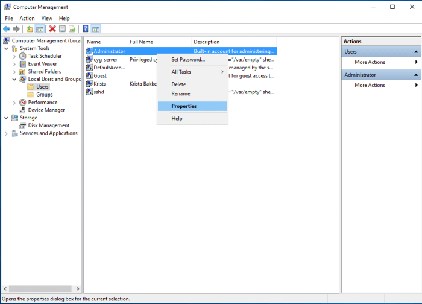
Task: Open More Actions under Users
Action: point(382,62)
